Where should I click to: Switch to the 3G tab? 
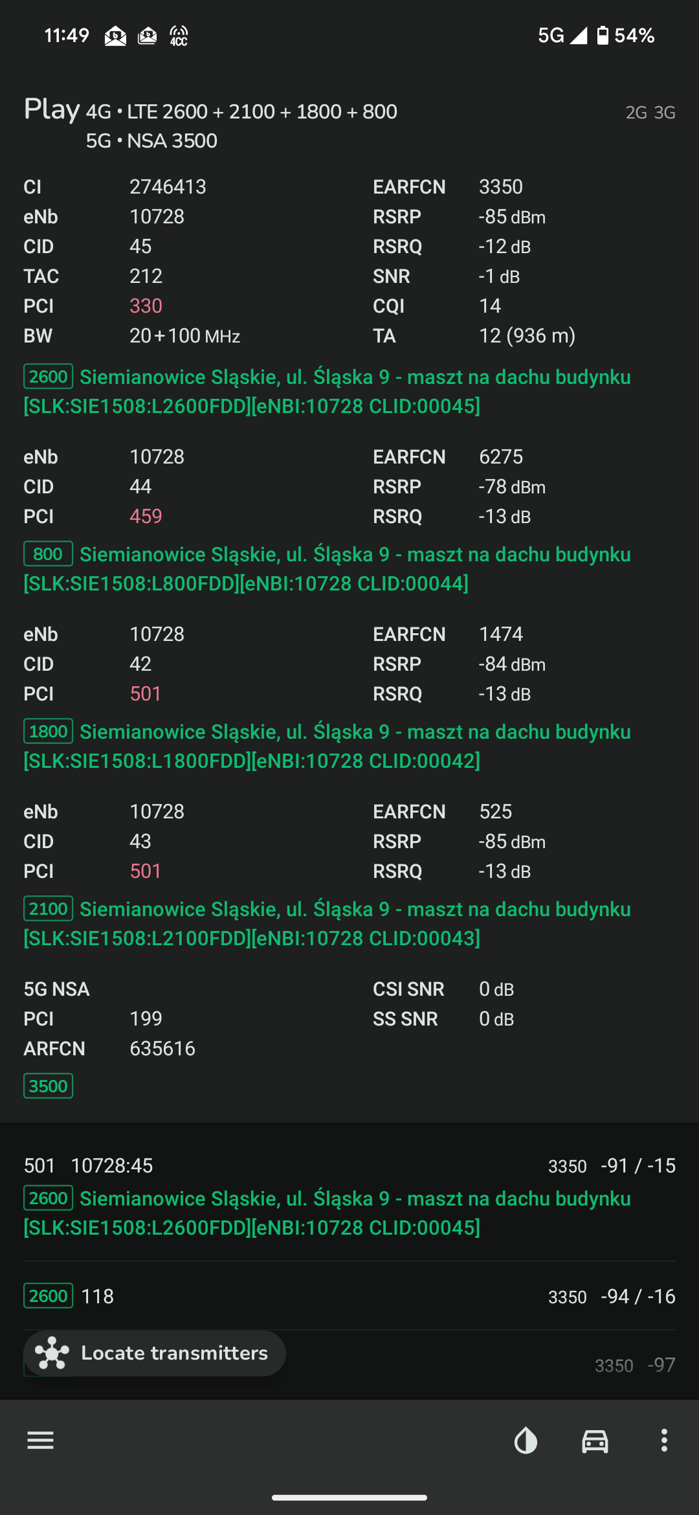point(665,113)
